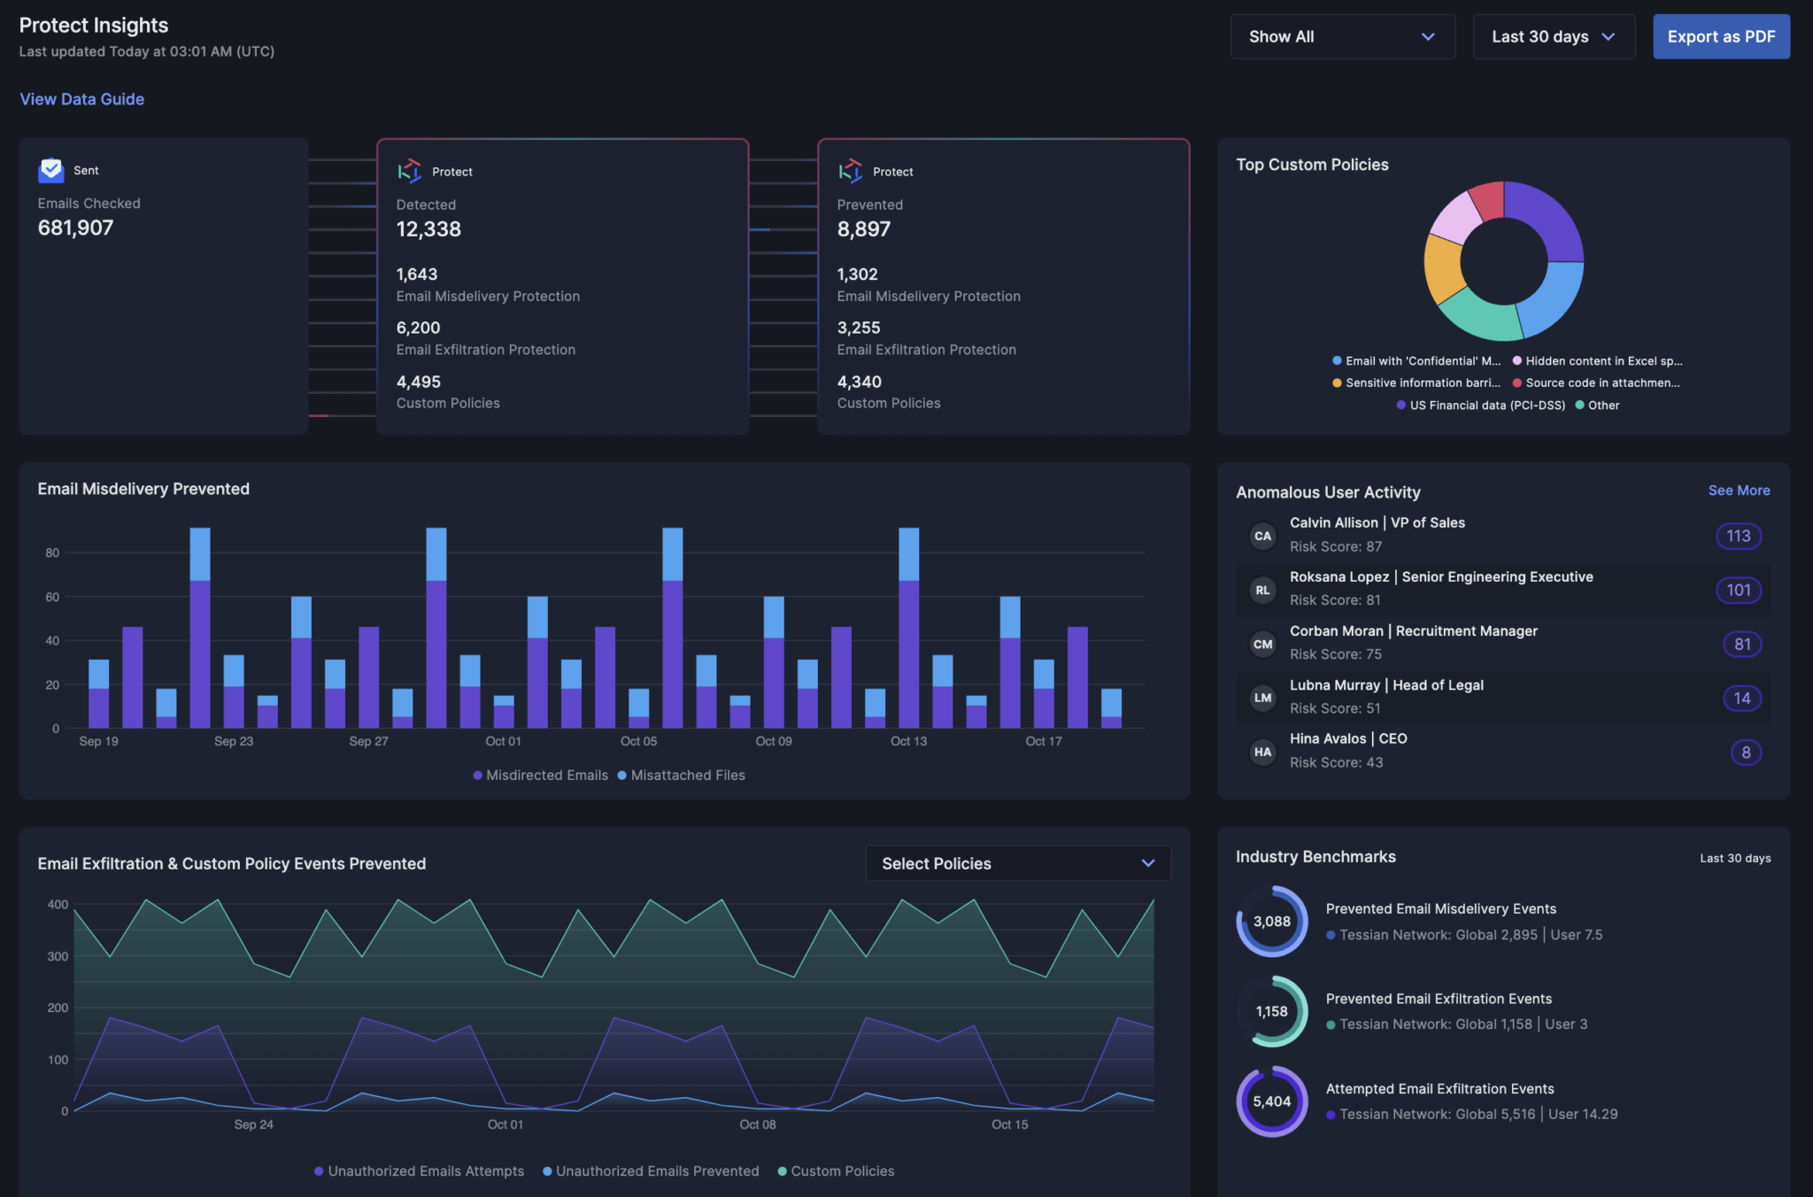Toggle Hidden content in Excel legend entry
Viewport: 1813px width, 1197px height.
(1598, 360)
